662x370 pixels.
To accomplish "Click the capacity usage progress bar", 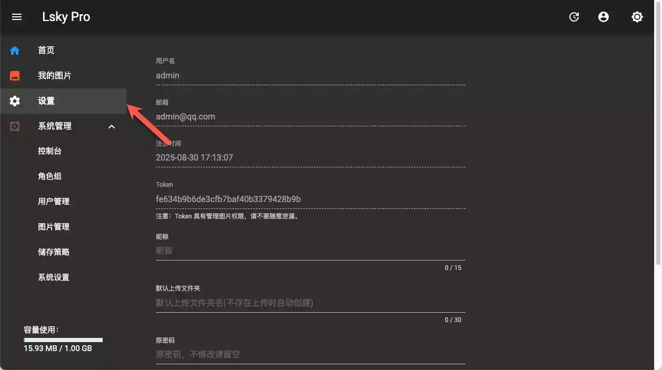I will point(63,340).
